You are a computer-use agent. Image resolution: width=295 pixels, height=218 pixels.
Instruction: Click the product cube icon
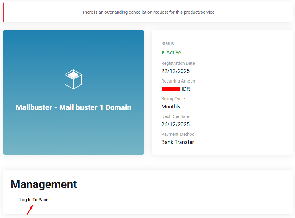73,79
